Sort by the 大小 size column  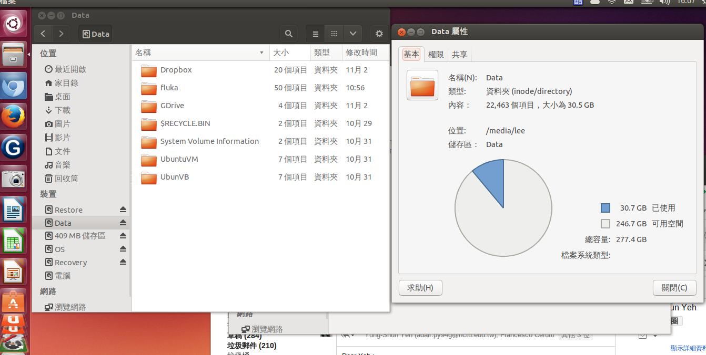coord(290,53)
